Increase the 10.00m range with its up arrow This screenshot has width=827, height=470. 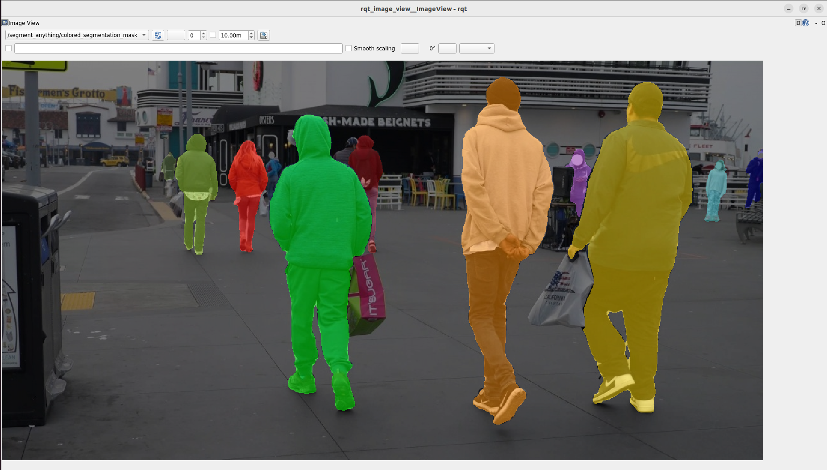(x=251, y=33)
